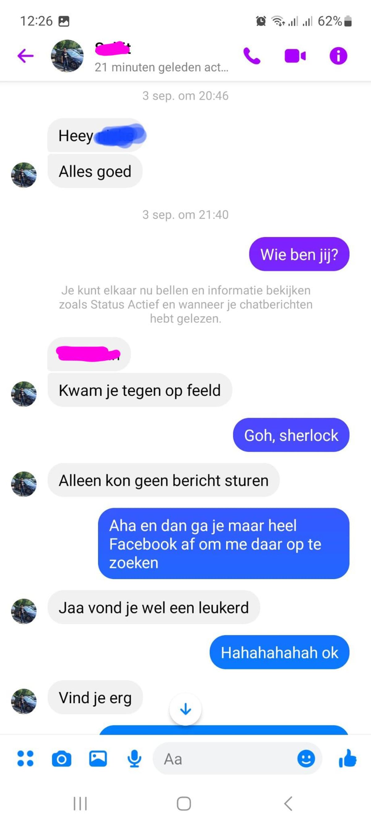Open the emoji picker smiley
The image size is (371, 825).
point(306,759)
